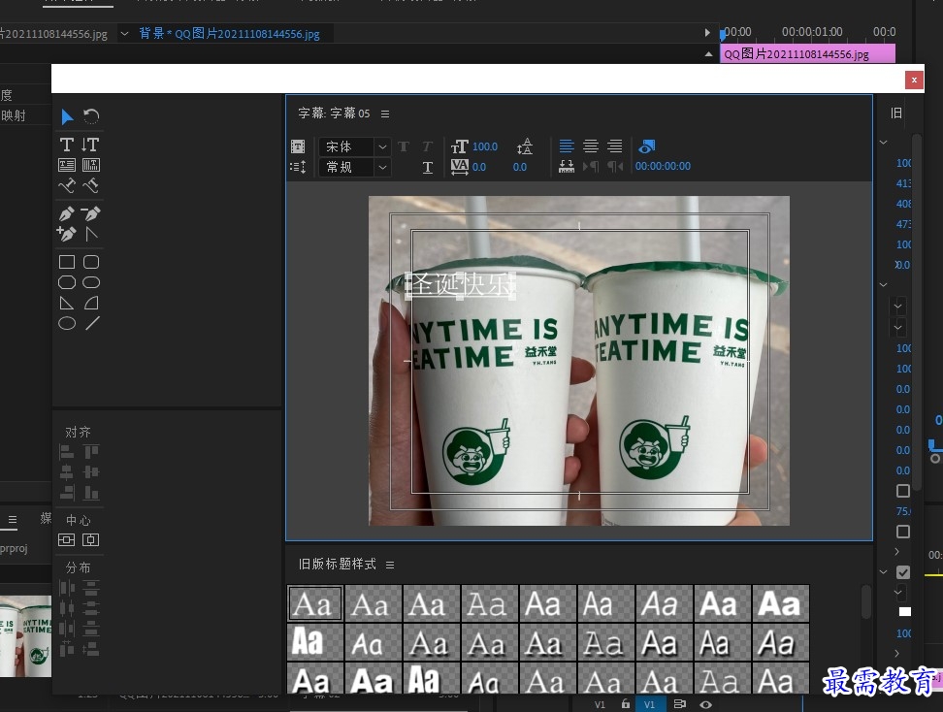Select the Rotation tool
Screen dimensions: 943x712
[x=91, y=116]
